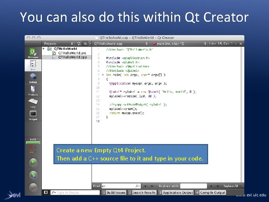Replace previous arrow button
Viewport: 269px width, 202px height.
click(x=211, y=186)
